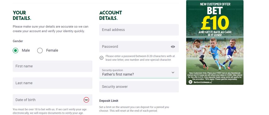The height and width of the screenshot is (115, 269).
Task: Click the footballers image in the ad
Action: (215, 54)
